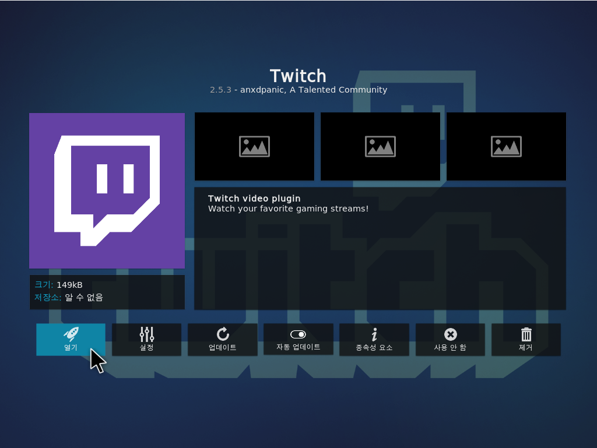Click the '자동 업데이트' label text
Screen dimensions: 597x448
pyautogui.click(x=298, y=347)
